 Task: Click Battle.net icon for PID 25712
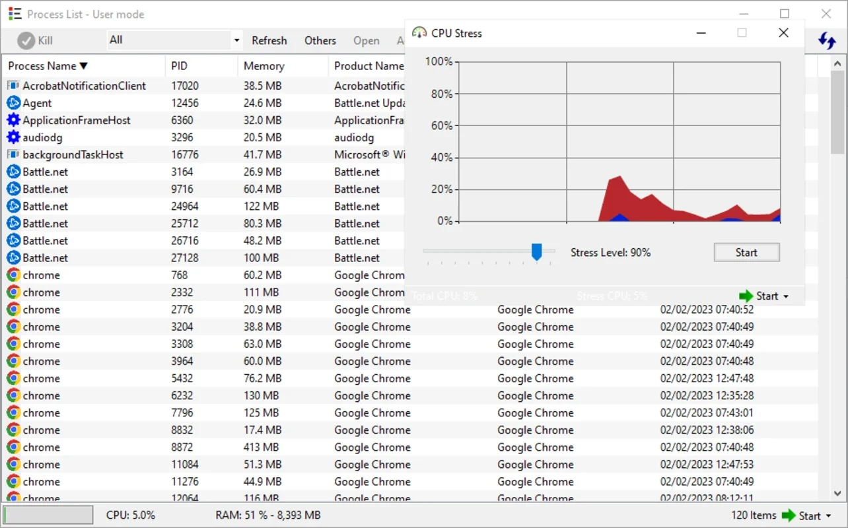click(x=13, y=223)
